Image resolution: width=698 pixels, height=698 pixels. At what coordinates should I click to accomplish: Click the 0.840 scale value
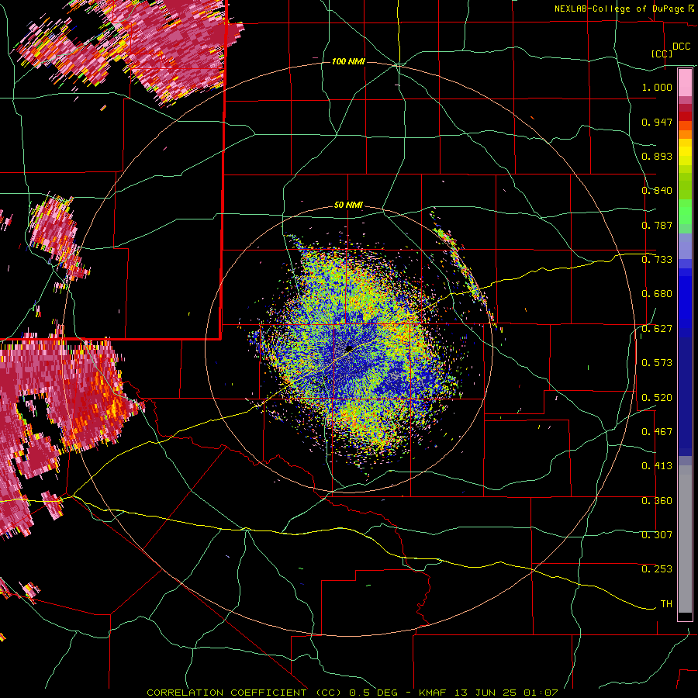click(x=657, y=191)
